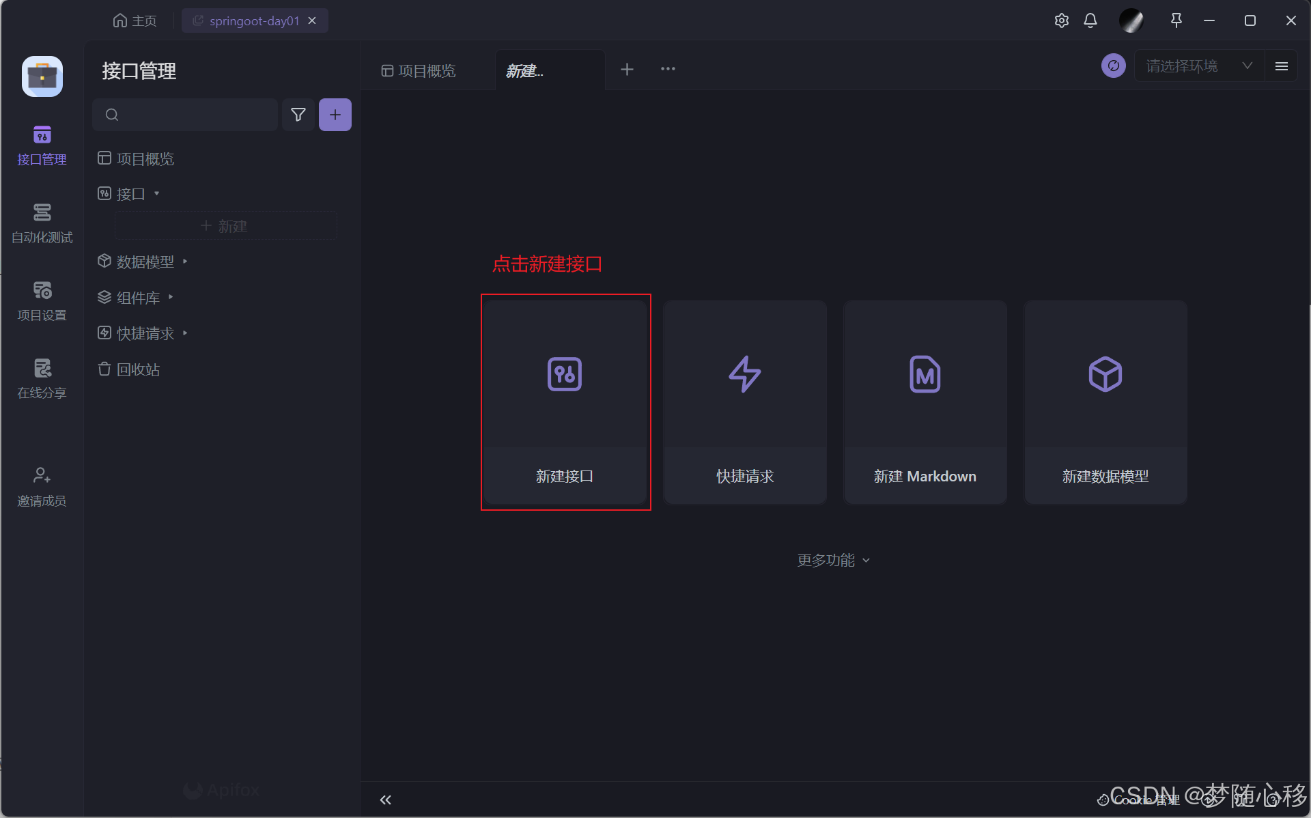
Task: Click the filter funnel icon
Action: tap(298, 115)
